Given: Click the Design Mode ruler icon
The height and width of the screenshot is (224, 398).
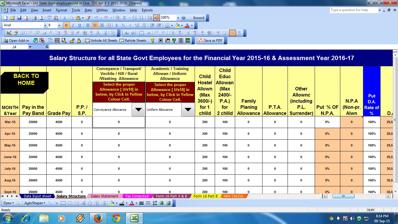Looking at the screenshot, I should (x=9, y=33).
